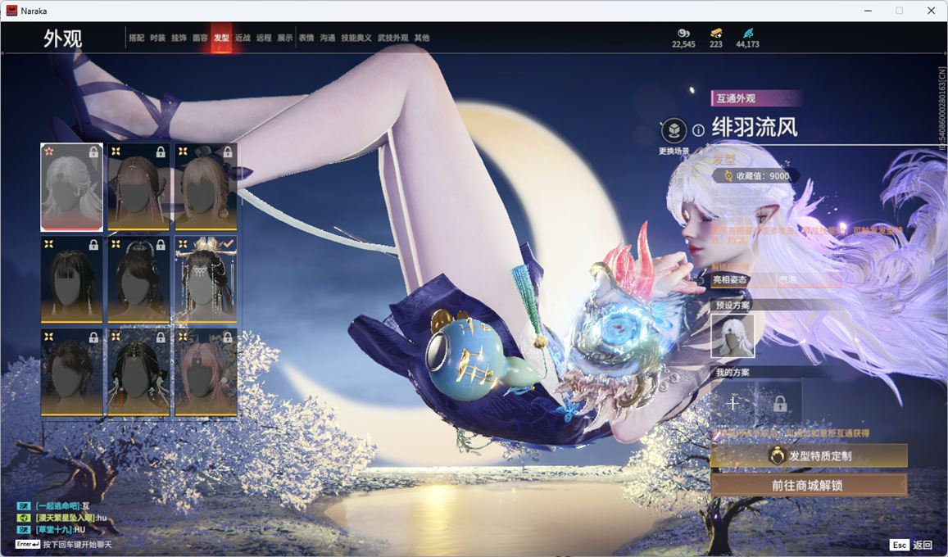Viewport: 948px width, 557px height.
Task: Click 前往商城解锁 to unlock in shop
Action: 809,485
